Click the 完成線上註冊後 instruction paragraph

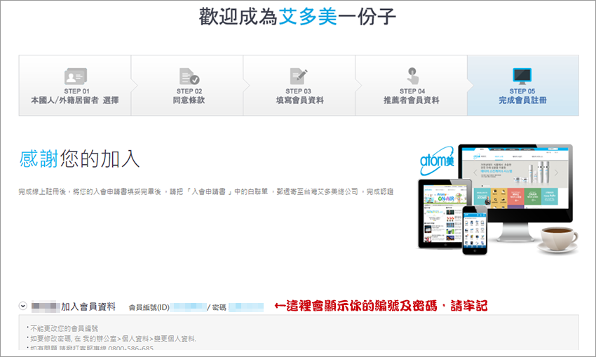[206, 191]
